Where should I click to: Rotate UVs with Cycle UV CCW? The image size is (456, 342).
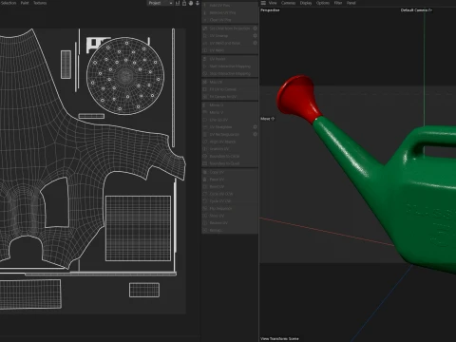(230, 194)
